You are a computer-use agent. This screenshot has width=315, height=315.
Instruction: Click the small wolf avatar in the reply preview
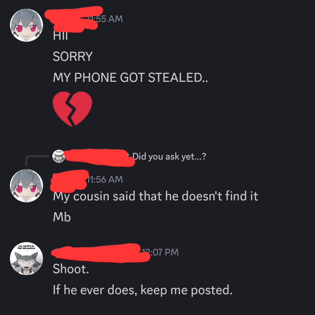[x=59, y=156]
